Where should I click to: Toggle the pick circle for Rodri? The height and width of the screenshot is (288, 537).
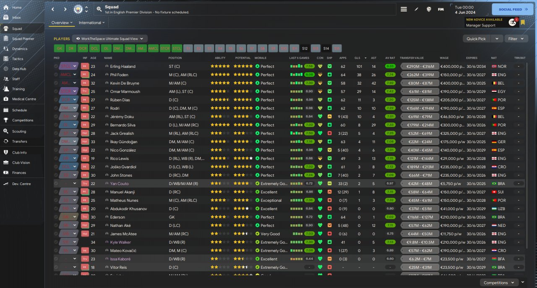tap(56, 108)
